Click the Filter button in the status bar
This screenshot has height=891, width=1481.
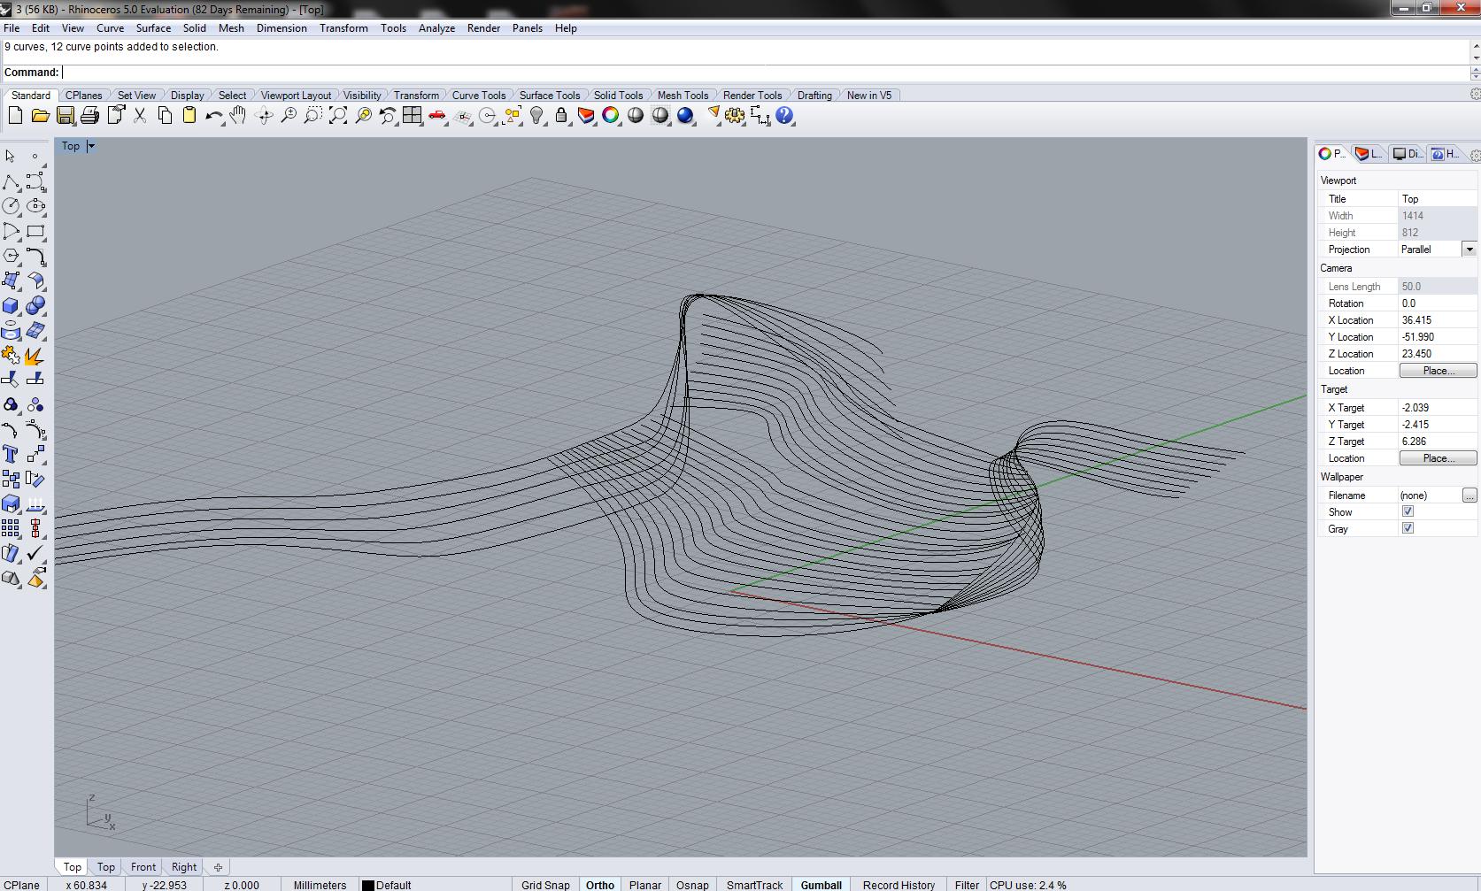pyautogui.click(x=967, y=885)
